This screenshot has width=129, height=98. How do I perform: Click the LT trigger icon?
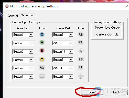point(81,67)
